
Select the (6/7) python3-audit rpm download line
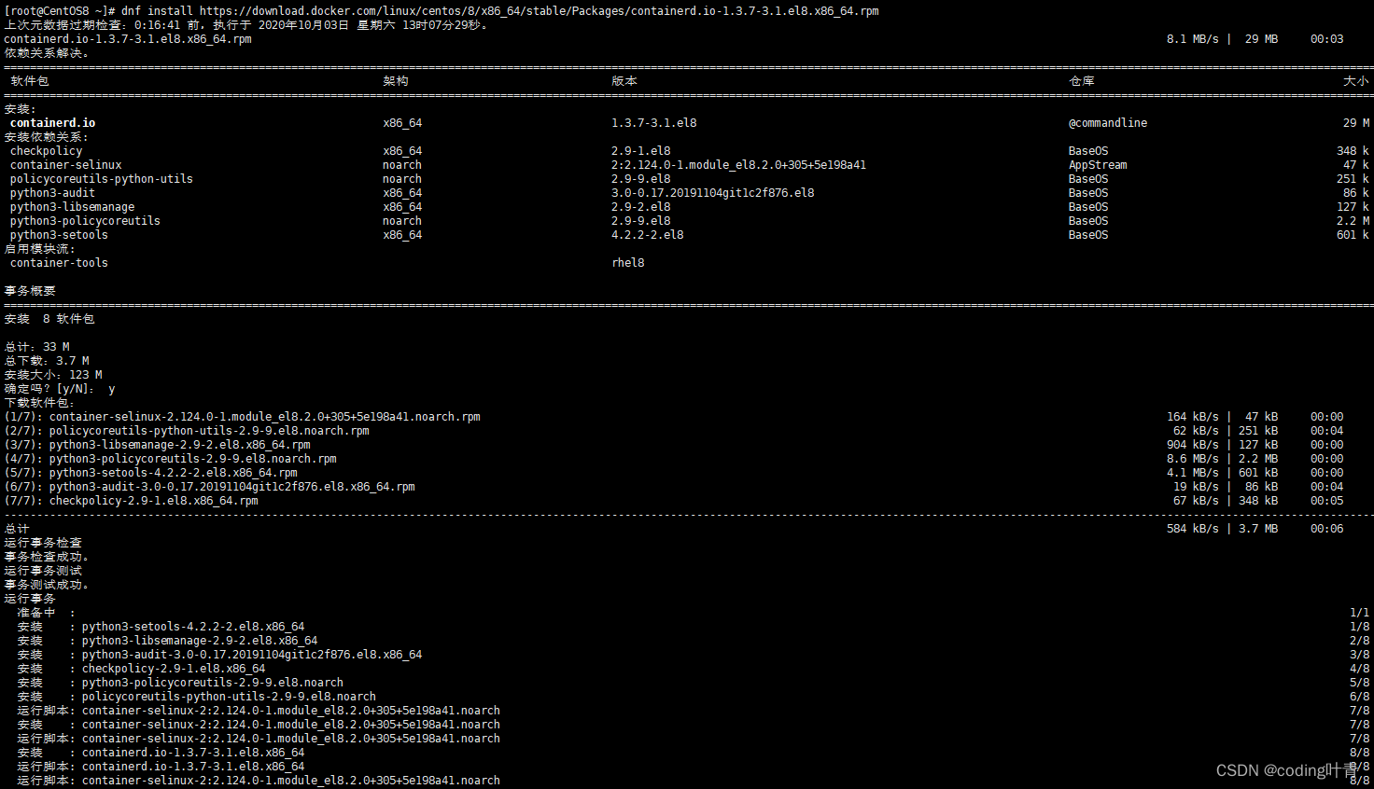point(210,487)
